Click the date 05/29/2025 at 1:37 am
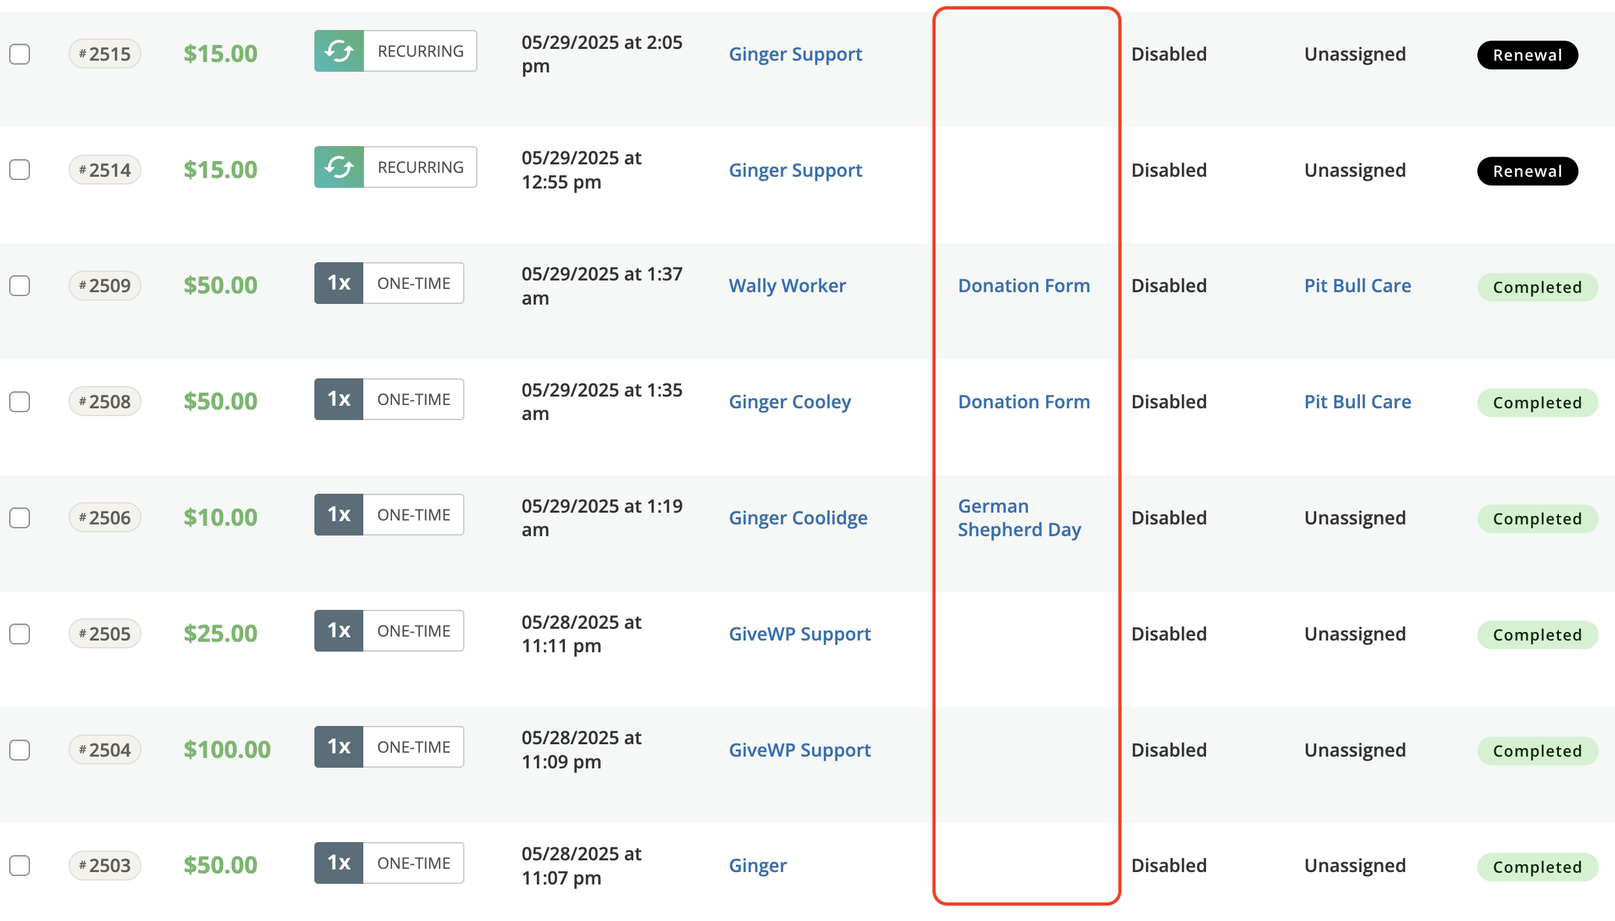Screen dimensions: 1615x921 (602, 286)
